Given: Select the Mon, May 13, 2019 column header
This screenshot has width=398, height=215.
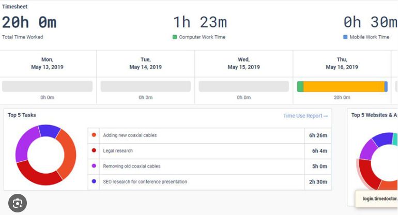Looking at the screenshot, I should click(47, 64).
